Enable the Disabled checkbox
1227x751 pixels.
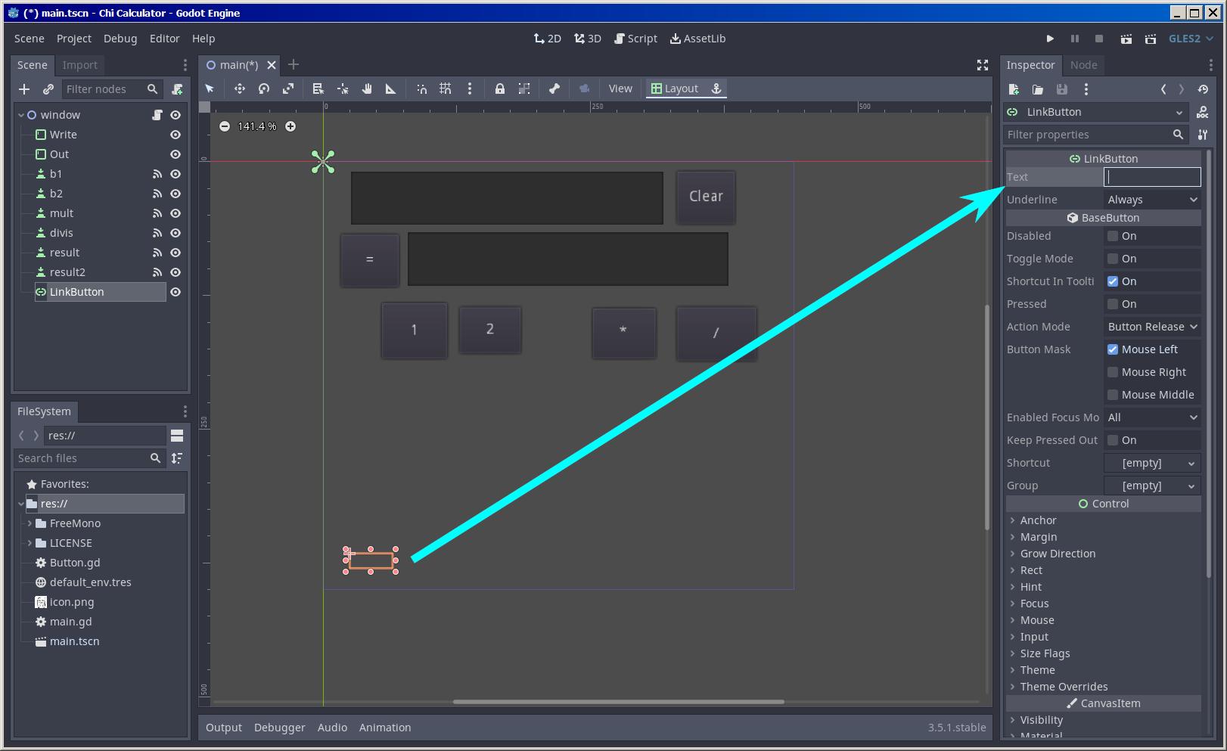pyautogui.click(x=1113, y=236)
